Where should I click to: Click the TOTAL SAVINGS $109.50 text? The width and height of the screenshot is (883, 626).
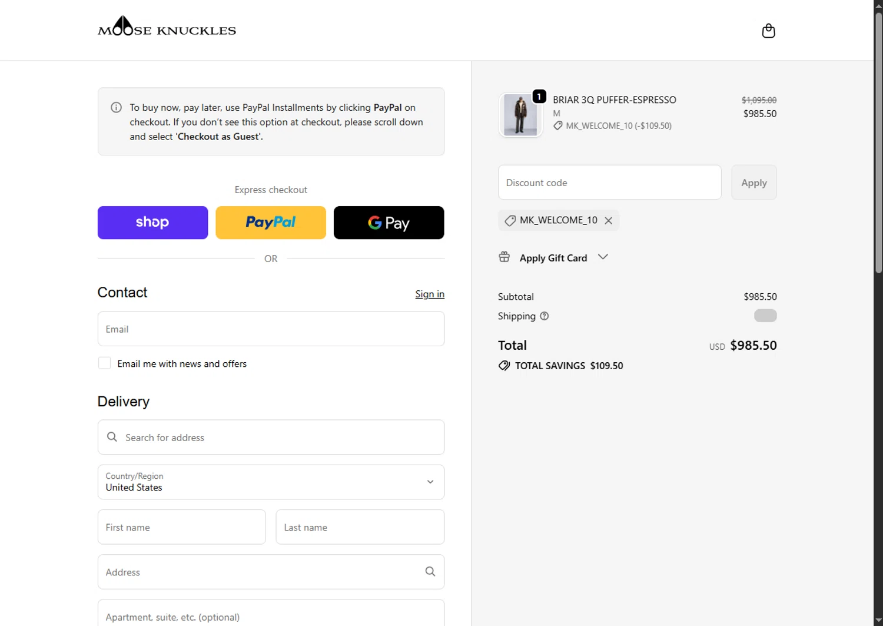tap(569, 366)
